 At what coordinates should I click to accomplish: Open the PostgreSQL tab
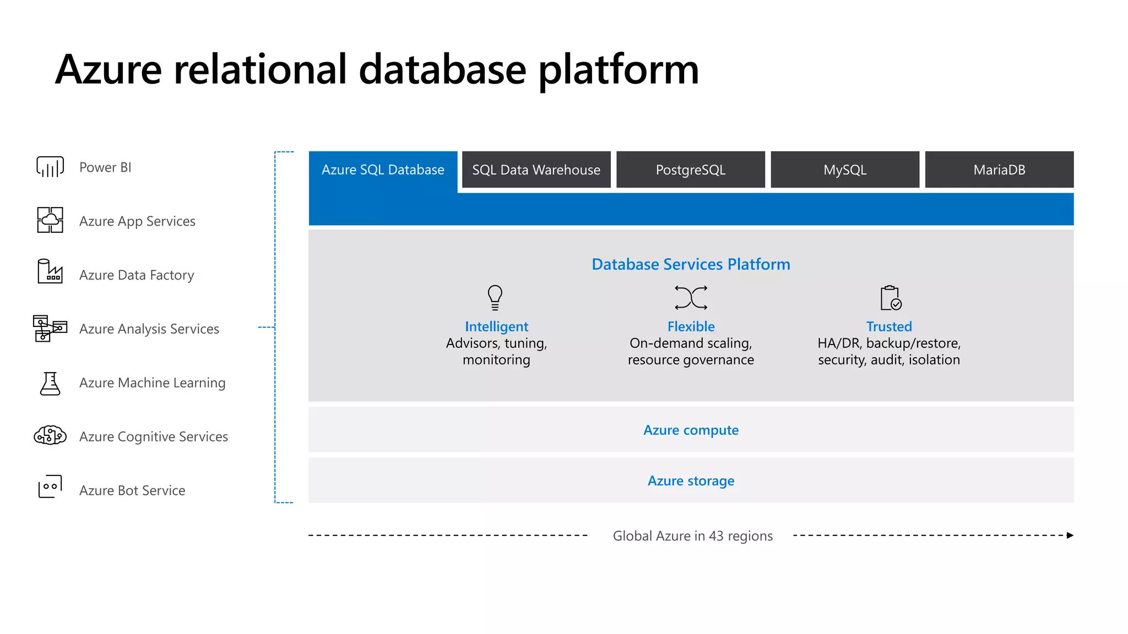click(x=691, y=170)
